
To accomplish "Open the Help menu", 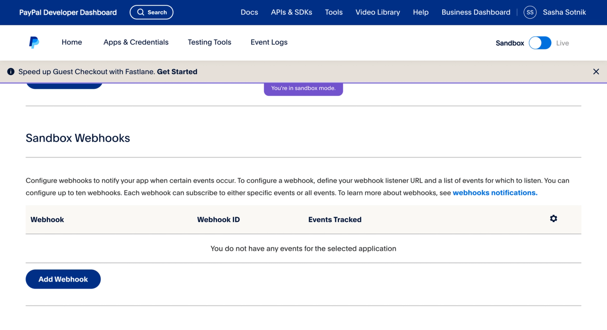I will 421,12.
